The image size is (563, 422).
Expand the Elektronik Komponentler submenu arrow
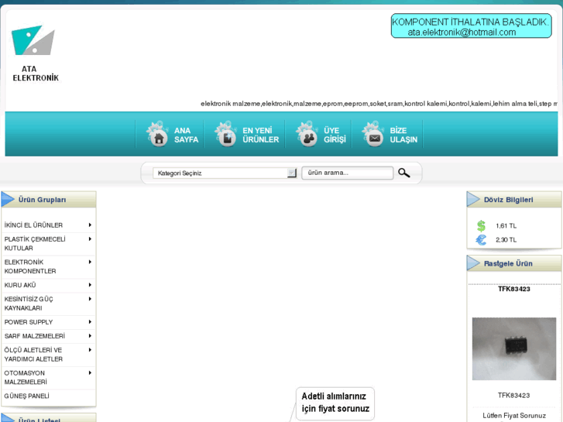(x=90, y=262)
